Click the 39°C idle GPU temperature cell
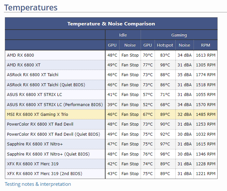This screenshot has width=227, height=191. (x=112, y=104)
